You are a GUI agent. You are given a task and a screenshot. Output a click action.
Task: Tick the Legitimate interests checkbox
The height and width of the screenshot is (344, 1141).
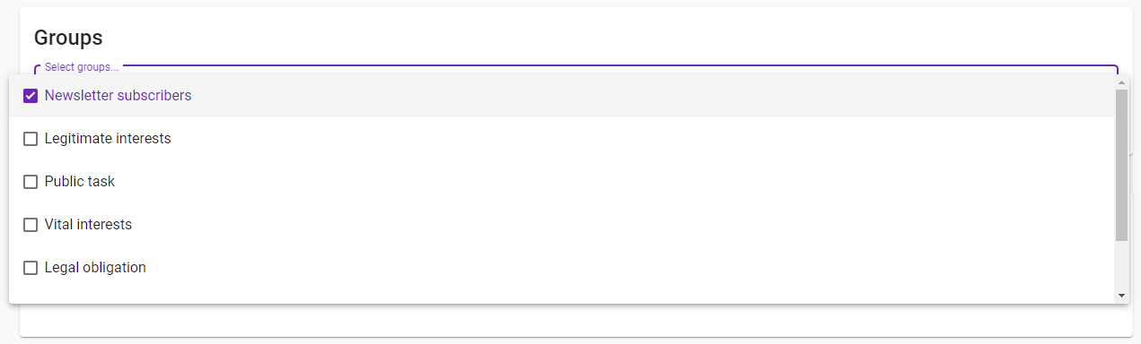pos(31,139)
